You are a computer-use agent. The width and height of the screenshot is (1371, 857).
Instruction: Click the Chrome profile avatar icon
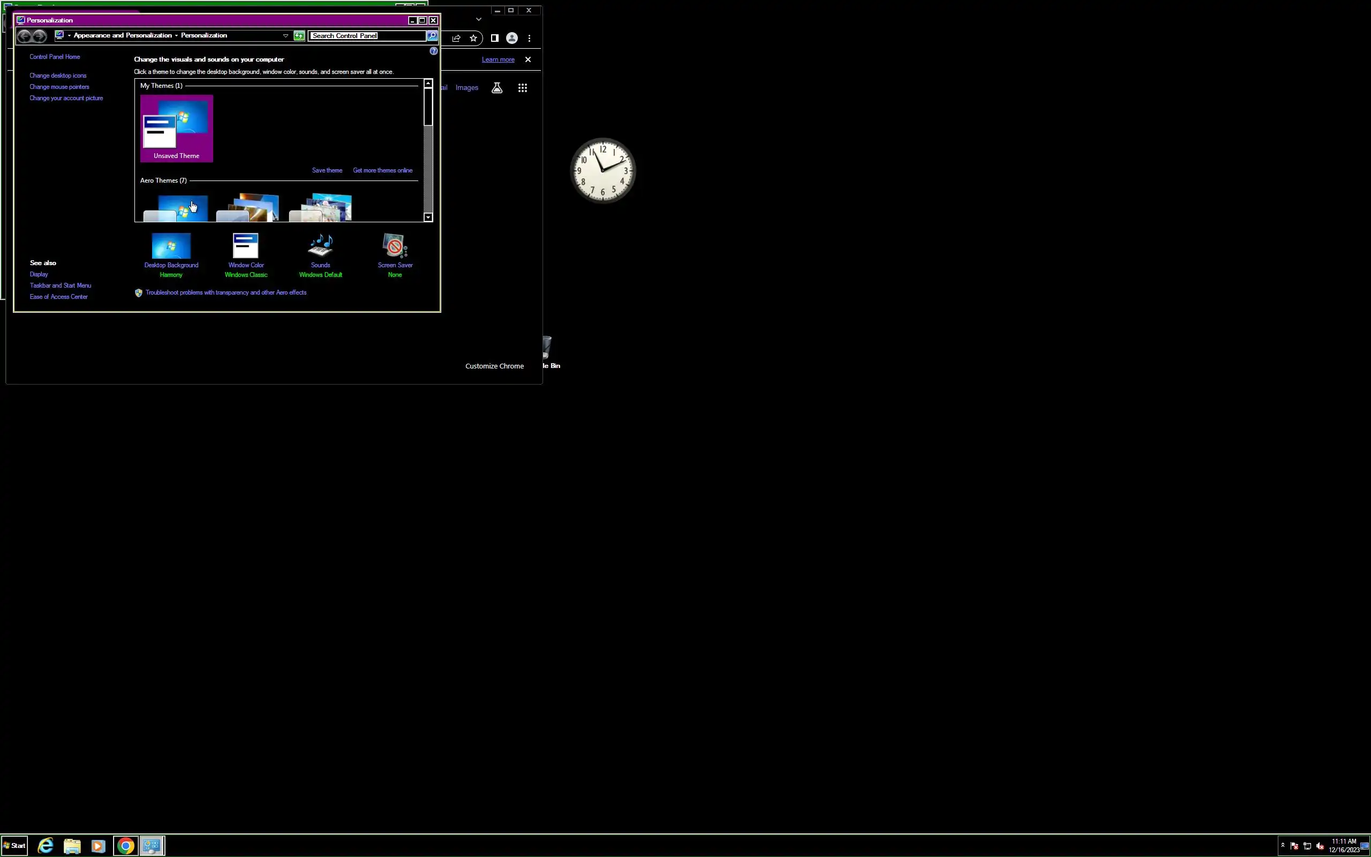point(511,38)
